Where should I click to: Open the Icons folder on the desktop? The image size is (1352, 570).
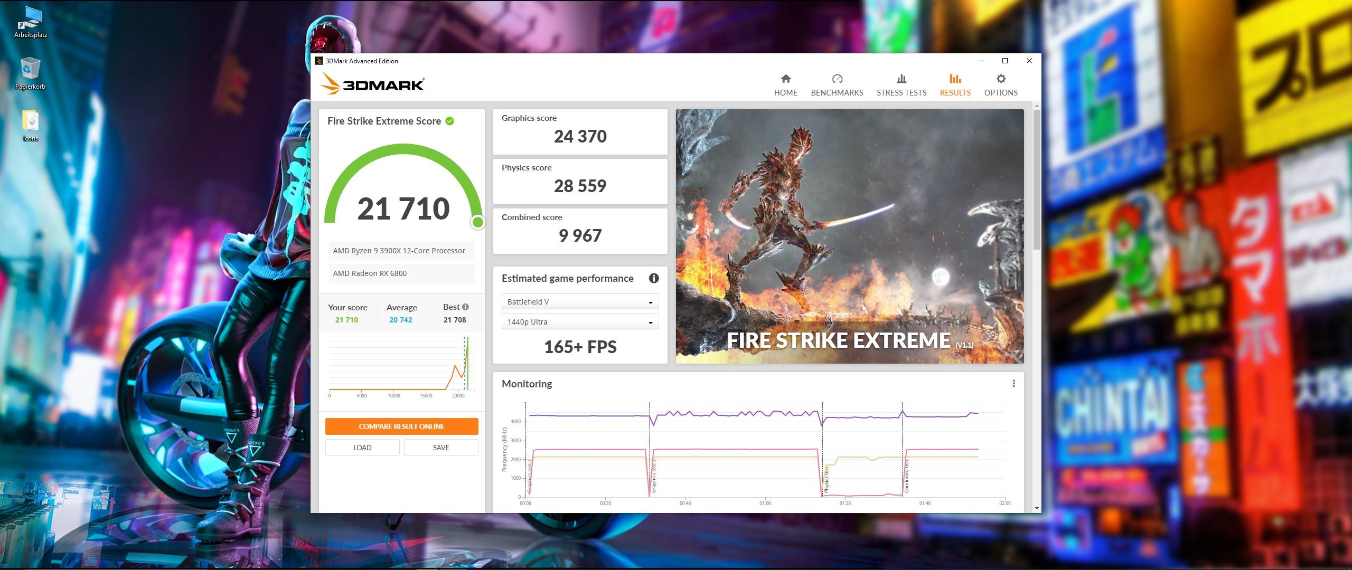(x=30, y=121)
